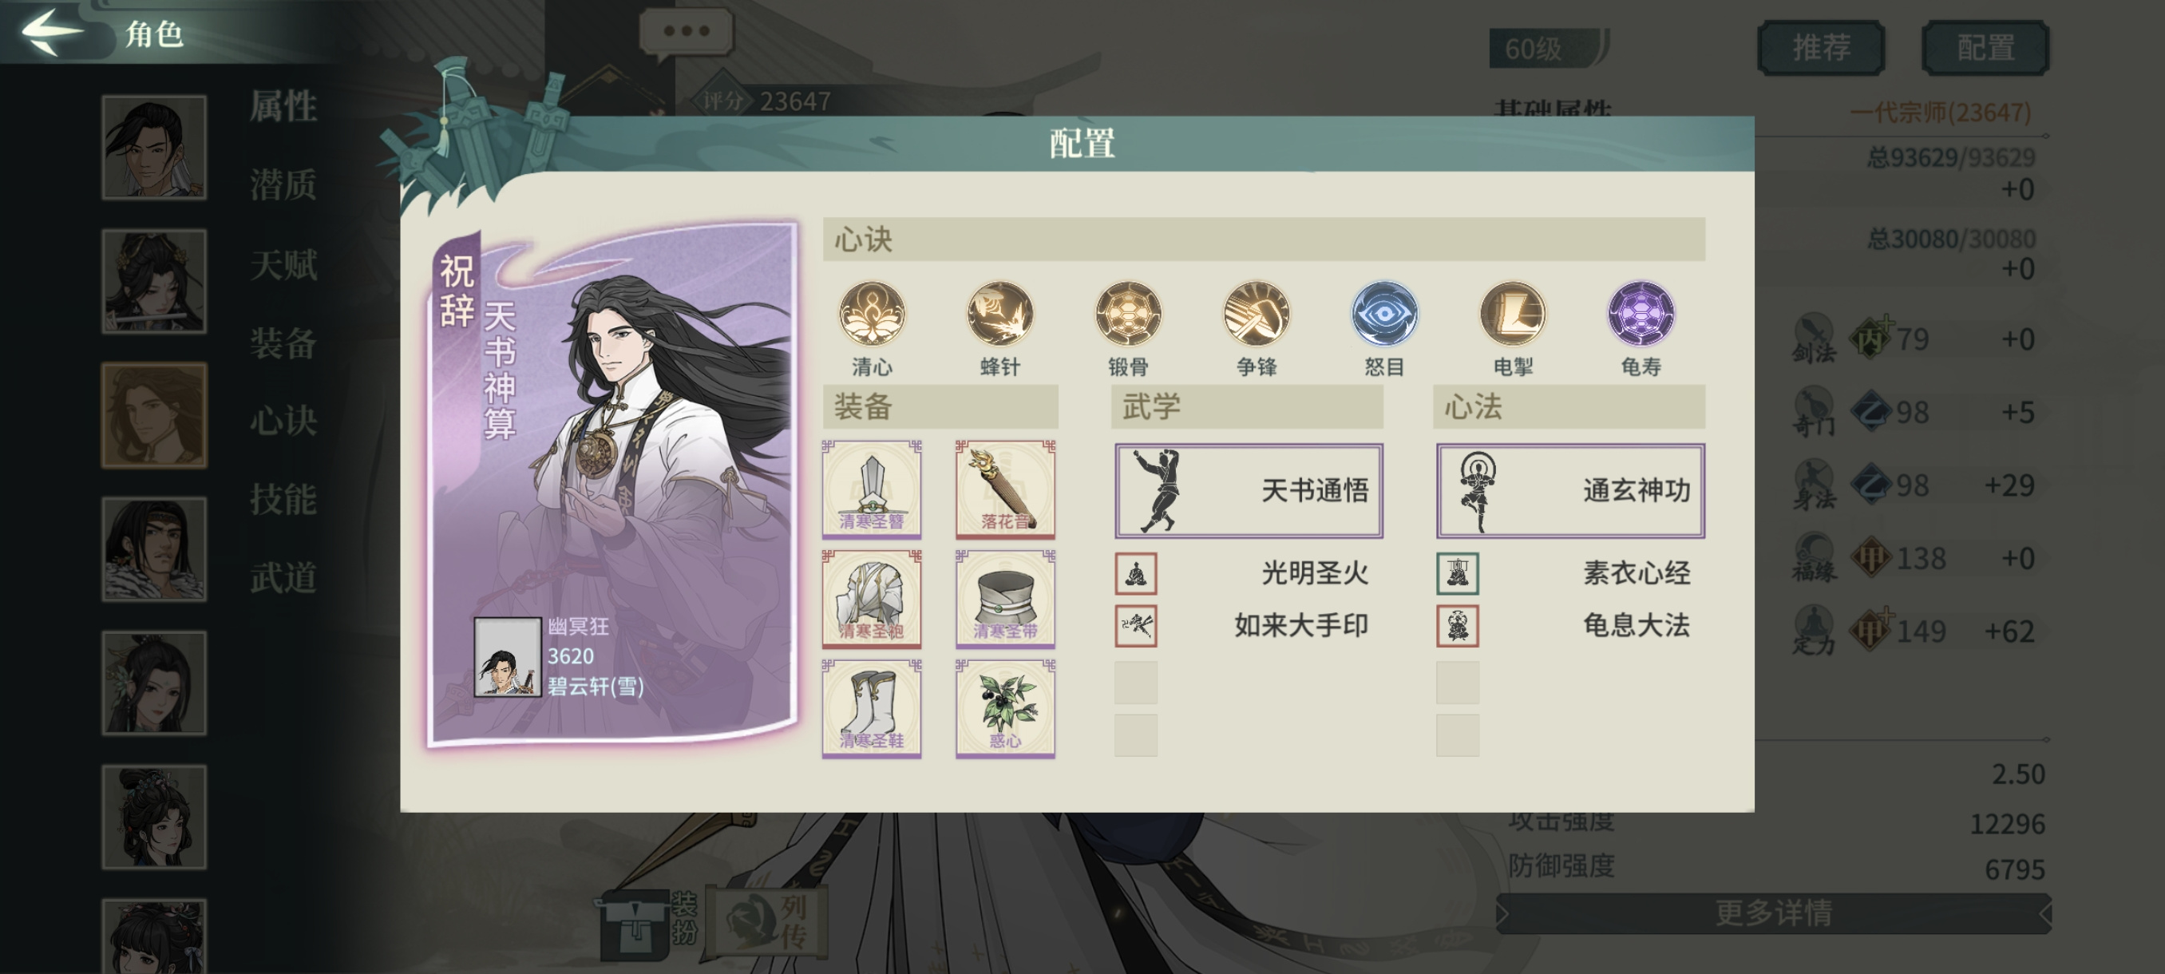Open the 惑心 herb accessory slot

[x=1005, y=708]
